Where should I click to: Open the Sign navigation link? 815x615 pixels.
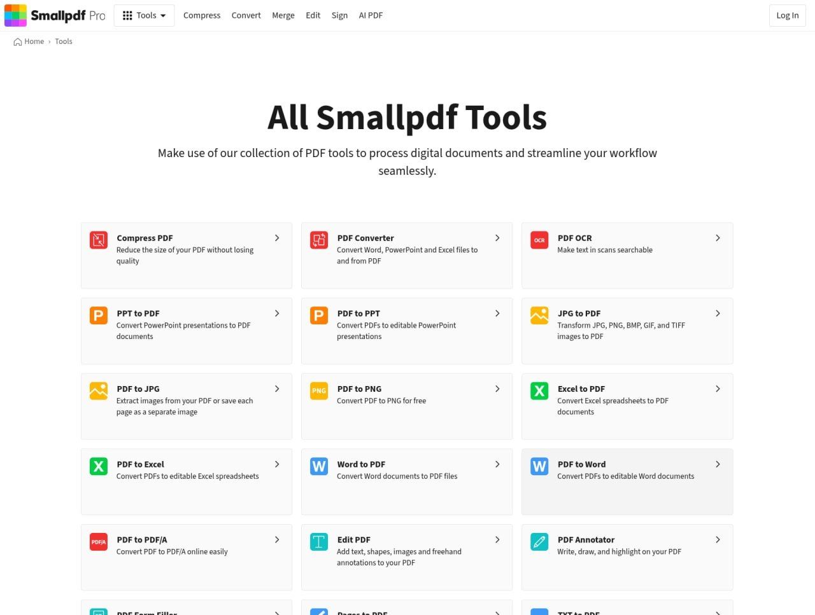pyautogui.click(x=339, y=15)
